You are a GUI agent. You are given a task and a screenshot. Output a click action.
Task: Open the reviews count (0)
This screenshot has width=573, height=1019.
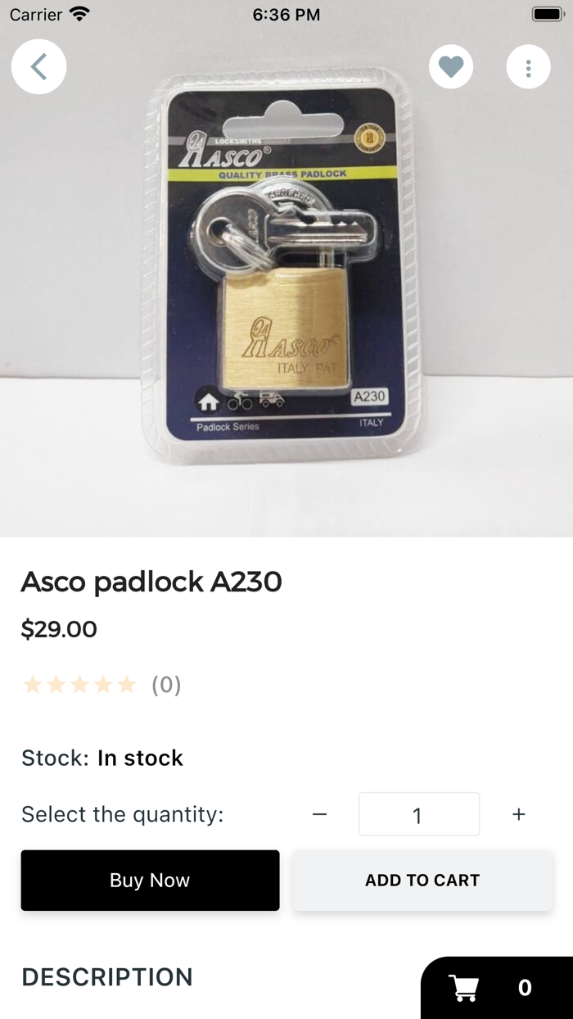(x=166, y=685)
